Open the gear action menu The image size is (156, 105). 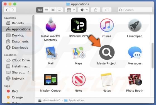(x=84, y=10)
